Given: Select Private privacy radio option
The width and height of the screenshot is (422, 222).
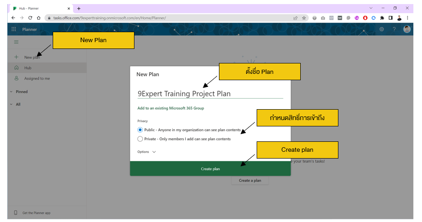Looking at the screenshot, I should [140, 139].
